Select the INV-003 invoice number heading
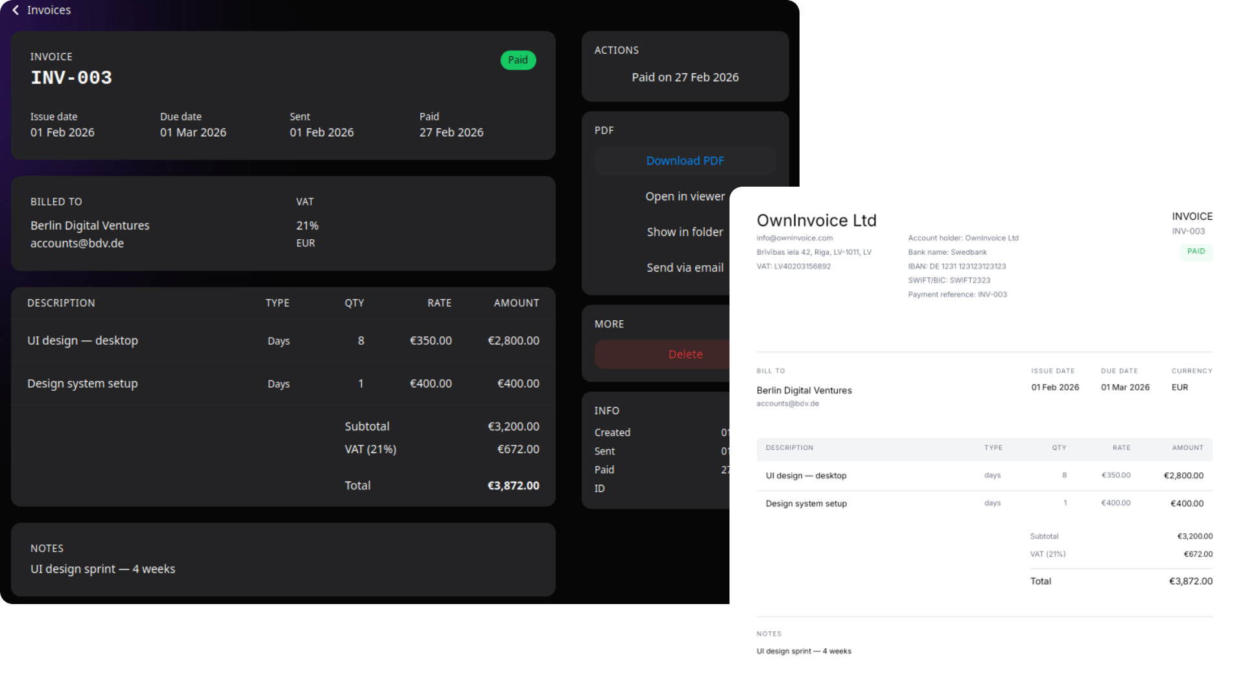Image resolution: width=1245 pixels, height=700 pixels. 71,78
